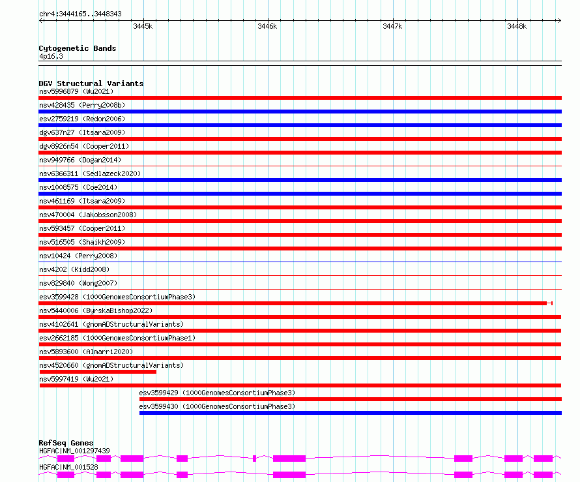Click the Cytogenetic Bands track title
The width and height of the screenshot is (580, 482).
tap(78, 48)
